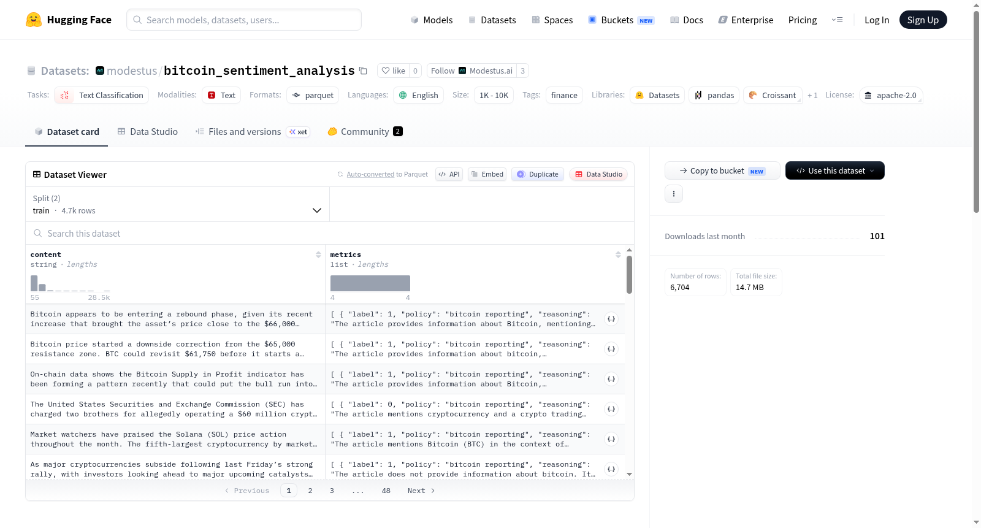The width and height of the screenshot is (981, 528).
Task: Expand JSON for the 'Bitcoin price started' row
Action: pos(611,349)
